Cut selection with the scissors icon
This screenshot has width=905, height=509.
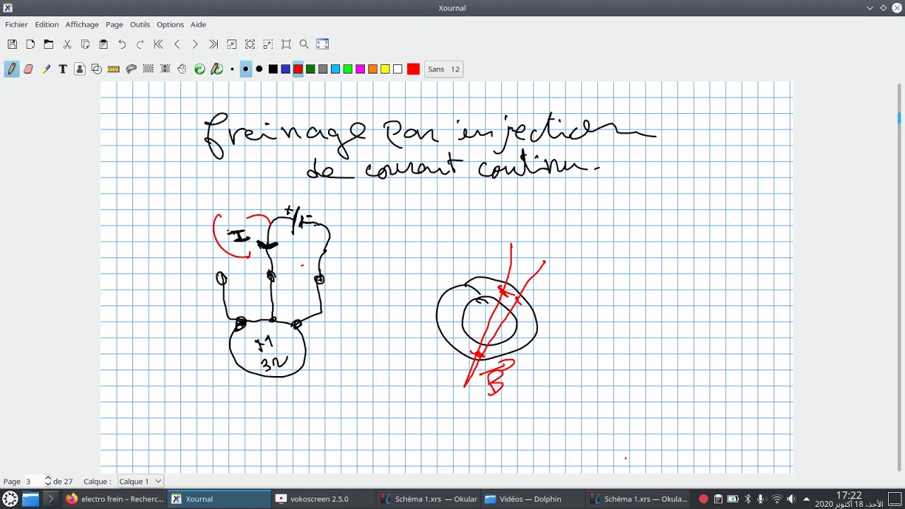pyautogui.click(x=67, y=44)
